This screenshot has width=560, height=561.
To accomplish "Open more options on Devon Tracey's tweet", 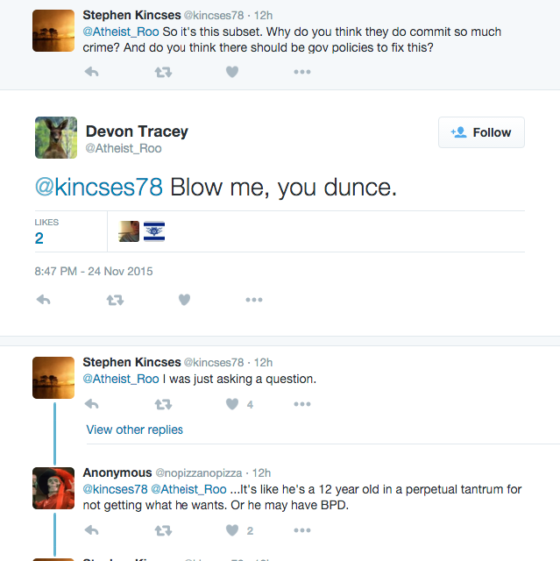I will tap(254, 300).
